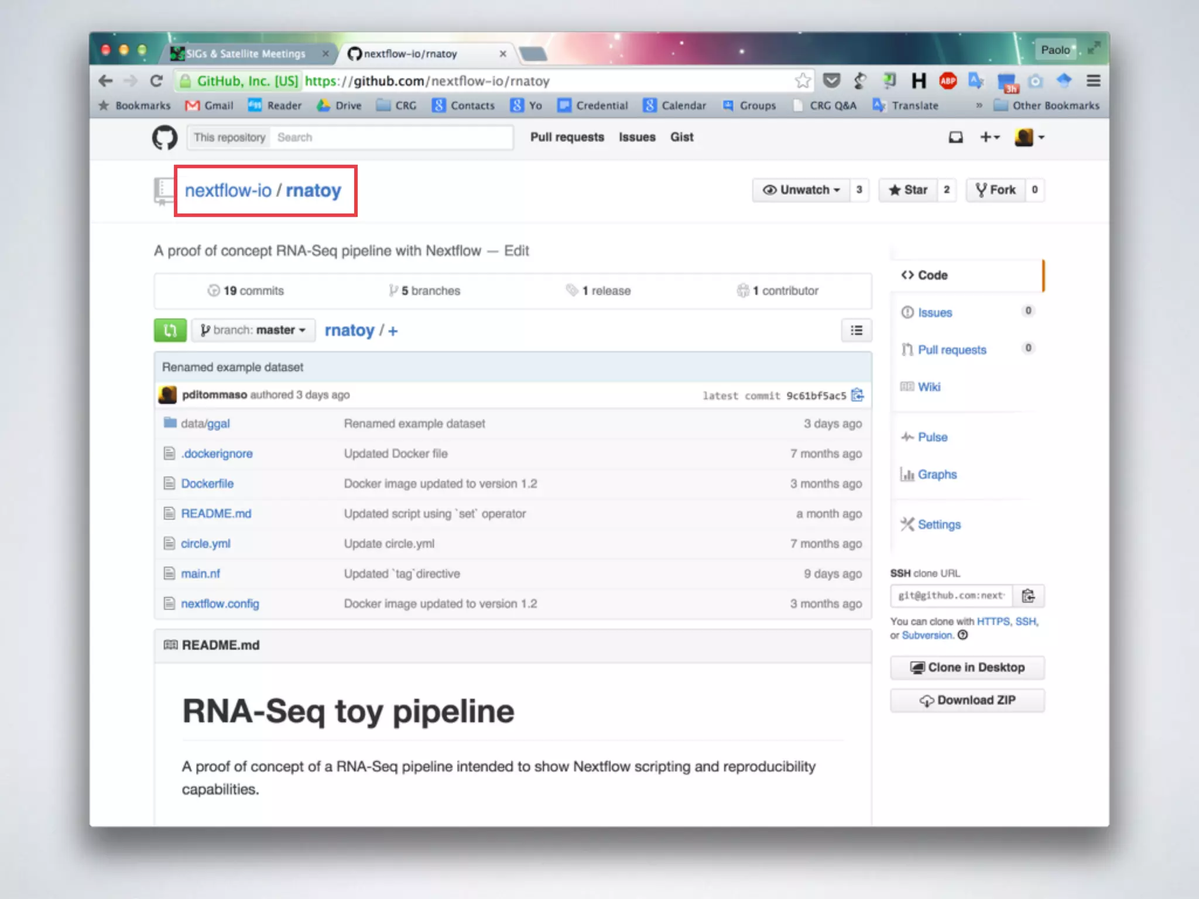Screen dimensions: 1199x899
Task: Switch clone URL to HTTPS
Action: pyautogui.click(x=993, y=622)
